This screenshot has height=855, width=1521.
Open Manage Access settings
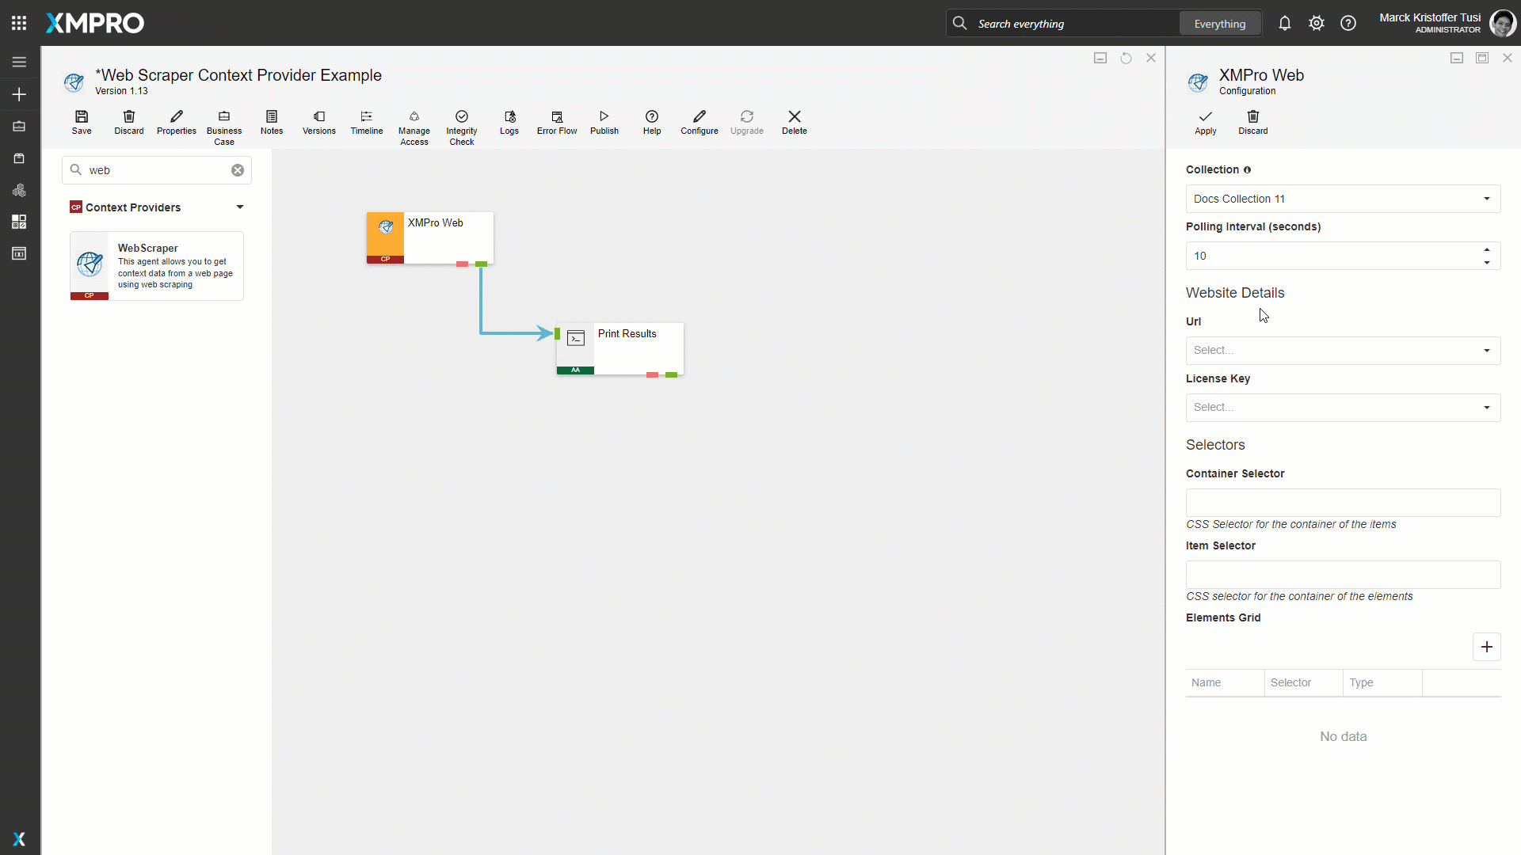414,127
